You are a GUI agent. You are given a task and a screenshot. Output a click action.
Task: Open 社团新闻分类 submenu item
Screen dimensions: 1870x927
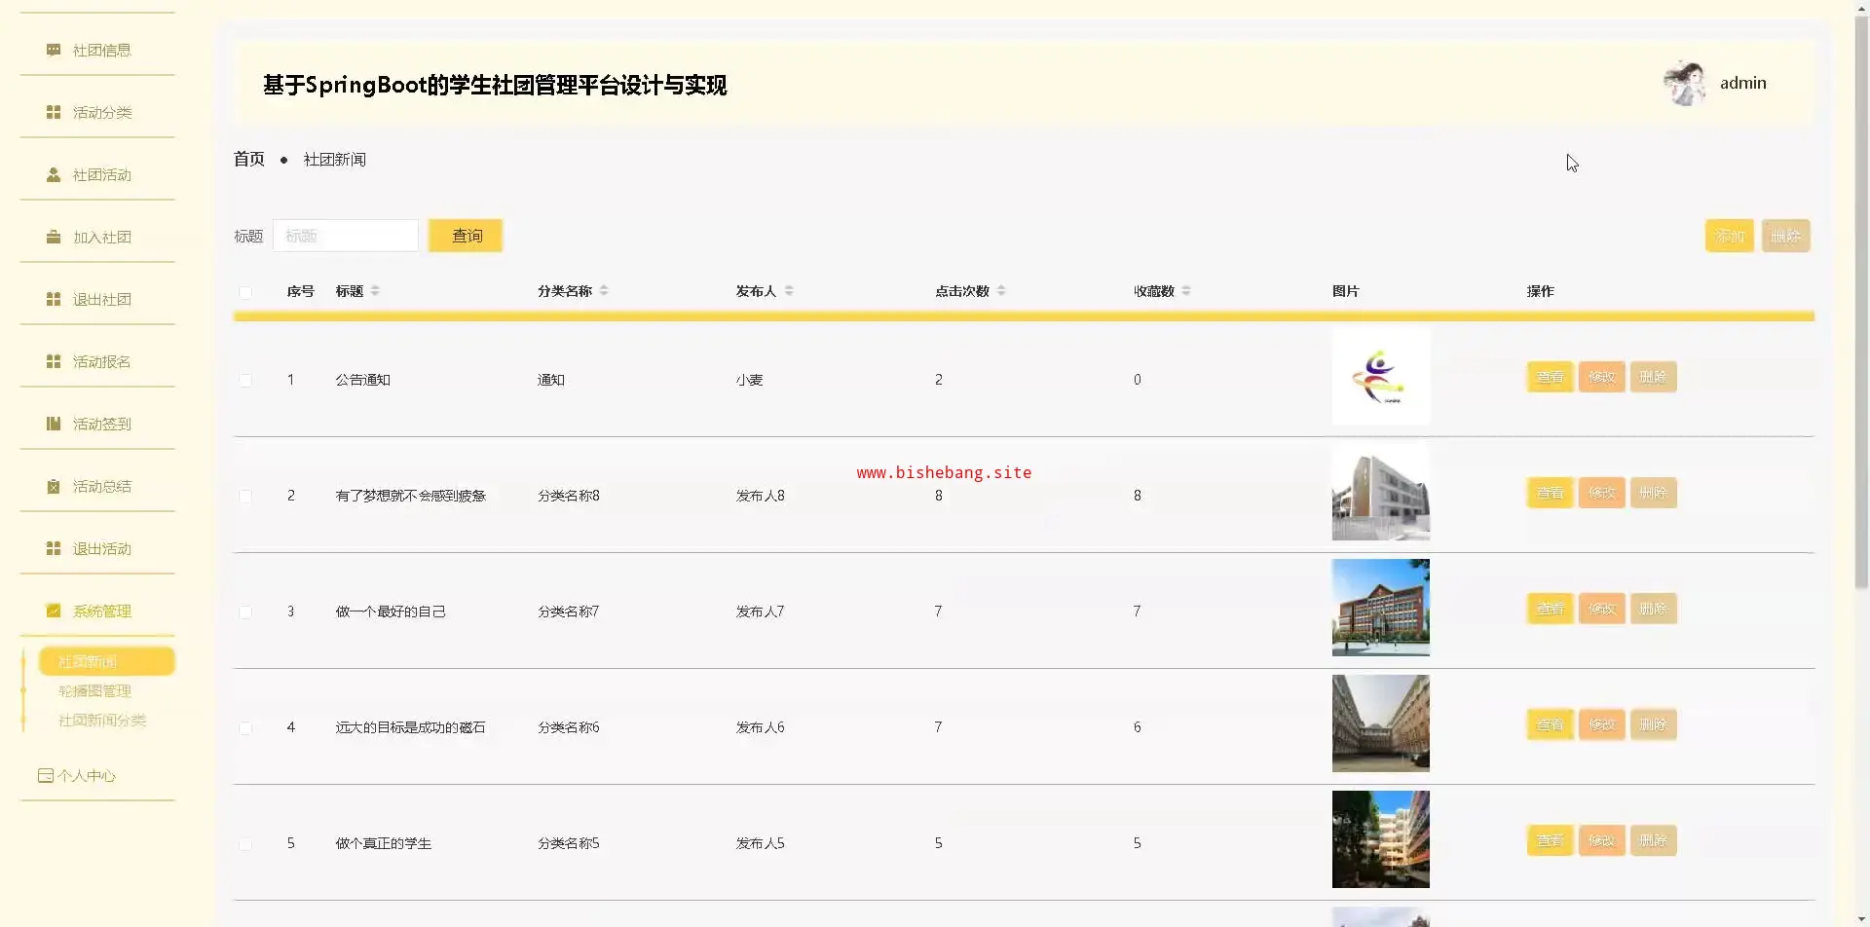(x=102, y=721)
